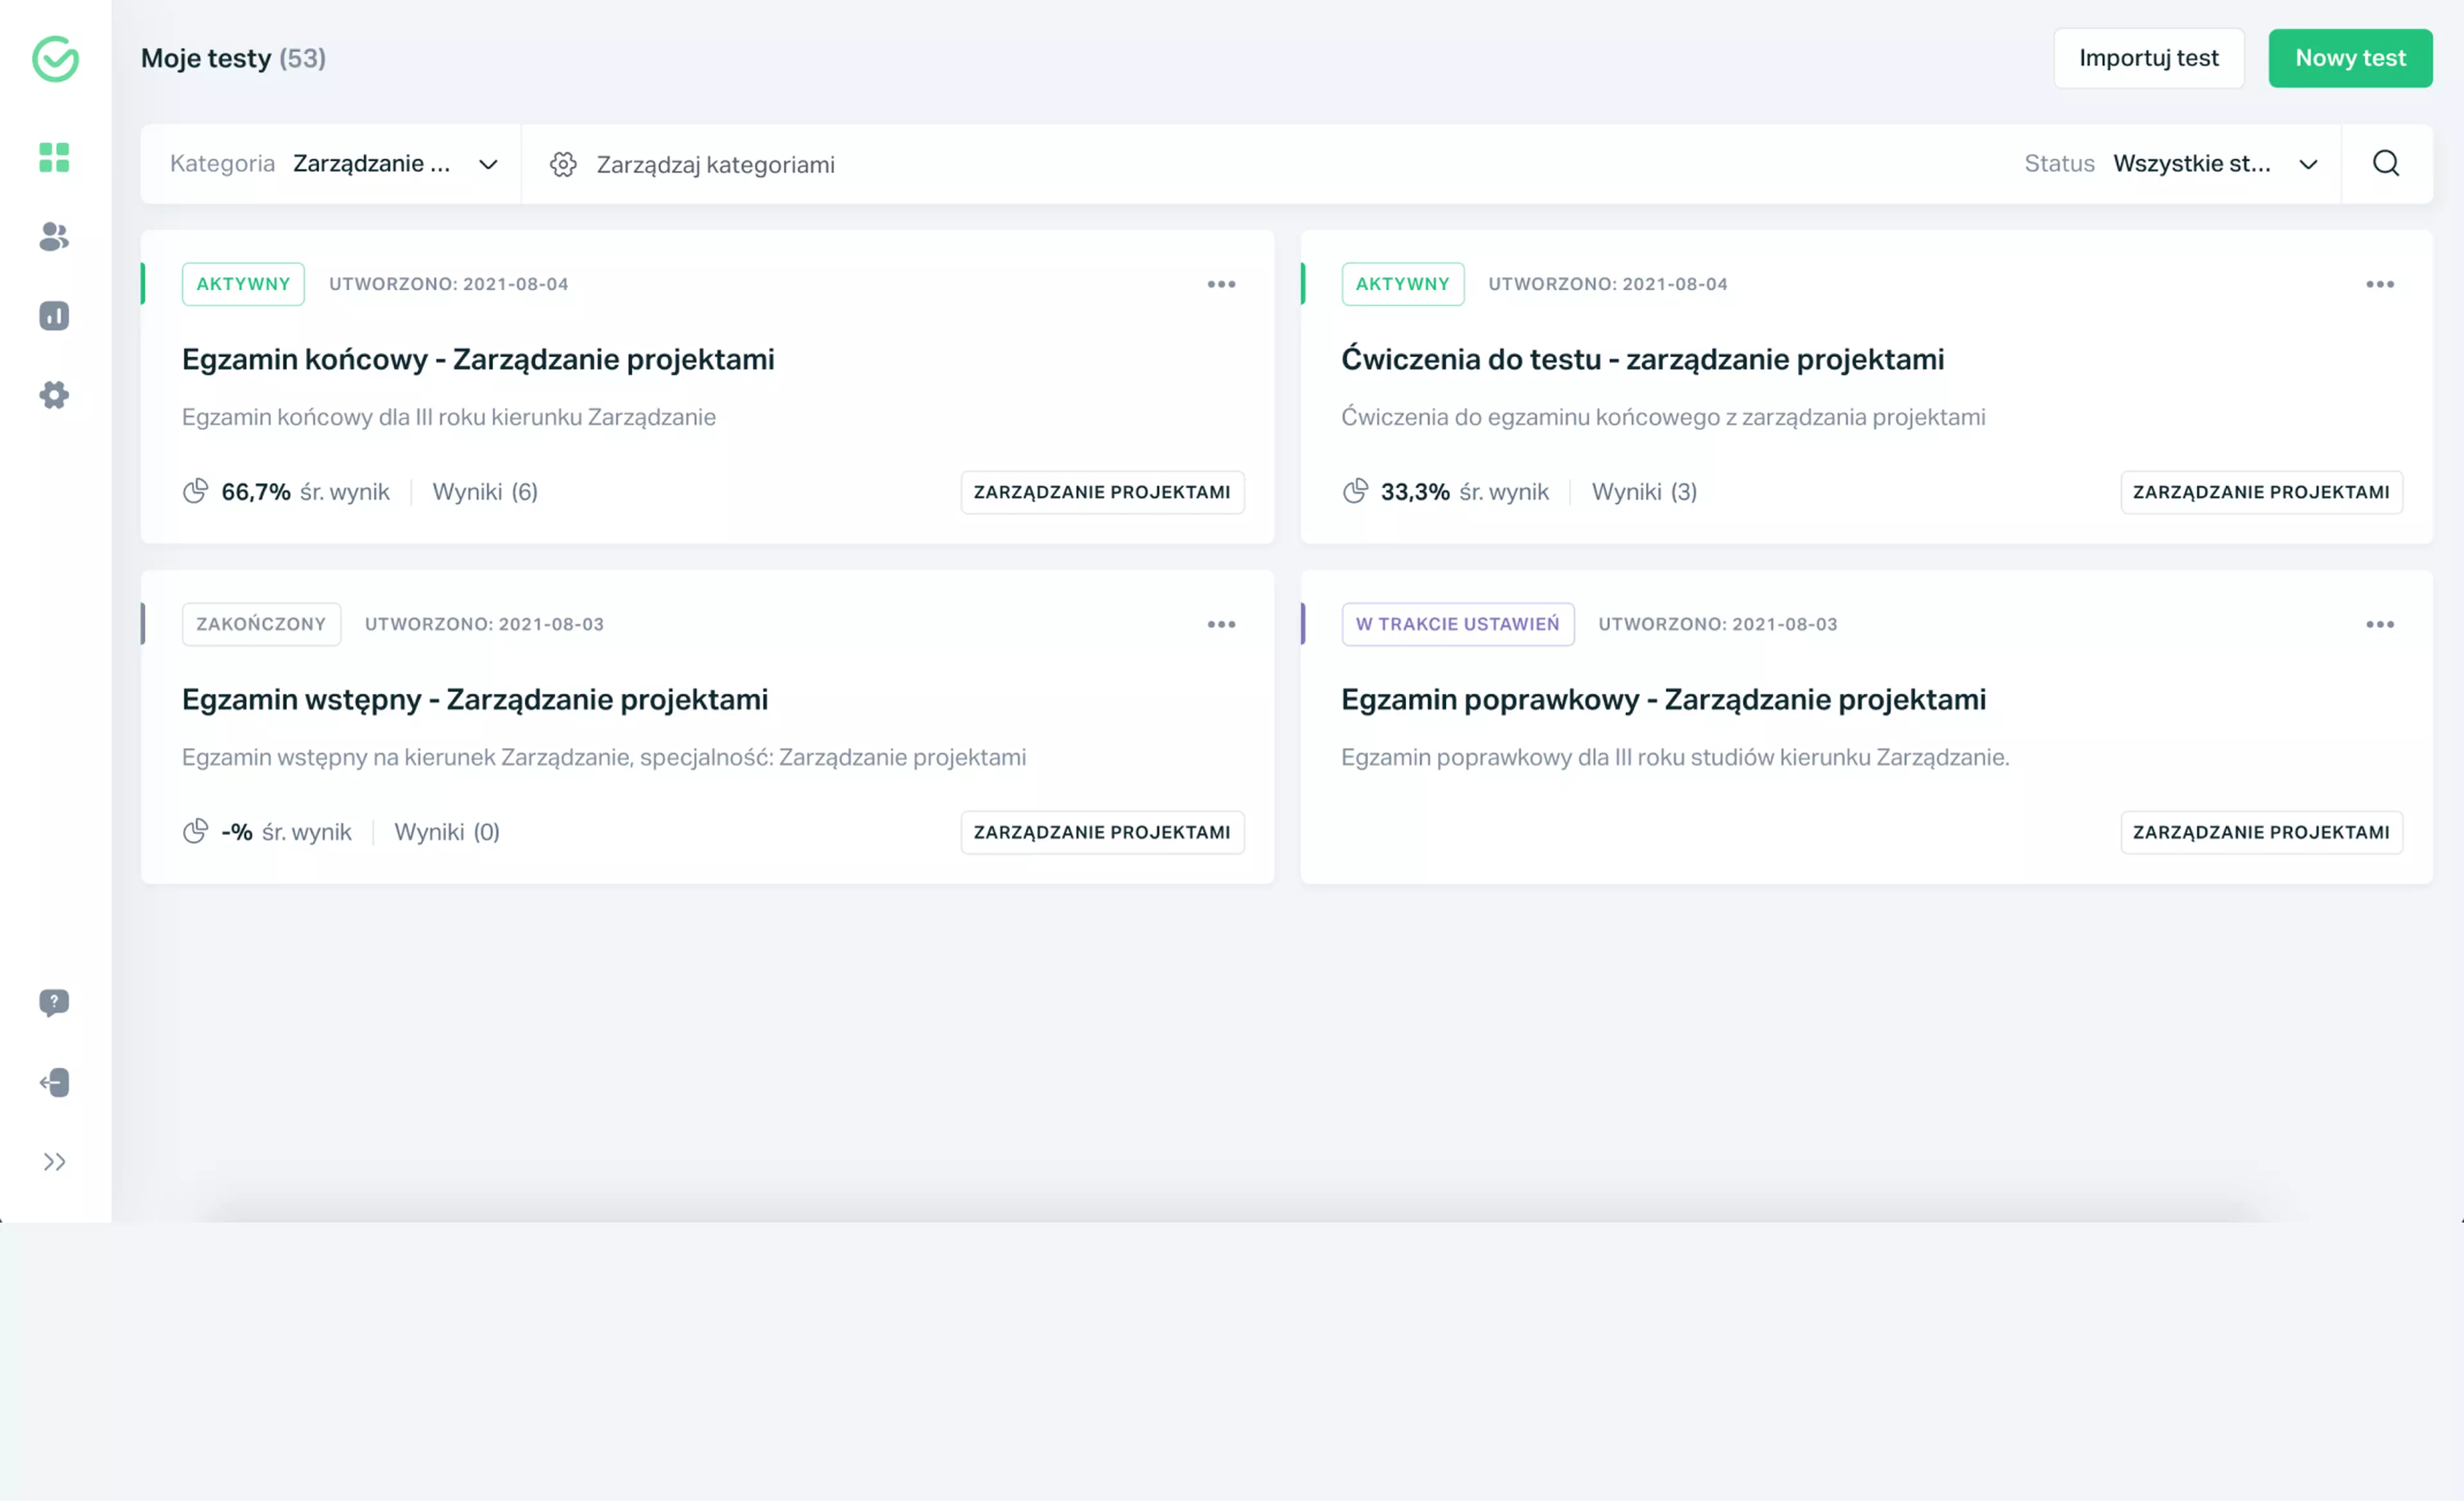Screen dimensions: 2464x1501
Task: Click the W TRAKCIE USTAWIEŃ status badge
Action: (1457, 625)
